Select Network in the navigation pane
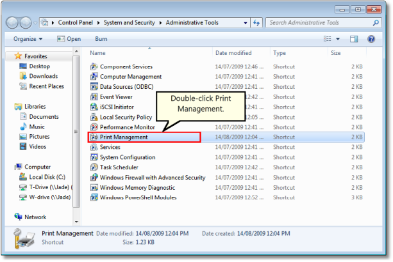This screenshot has height=262, width=393. pyautogui.click(x=30, y=217)
